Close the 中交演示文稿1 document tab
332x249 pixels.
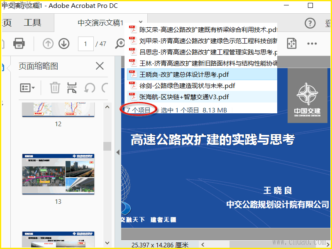click(141, 22)
